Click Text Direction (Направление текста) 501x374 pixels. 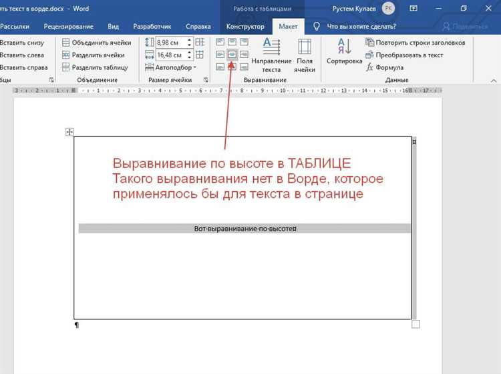pos(271,55)
